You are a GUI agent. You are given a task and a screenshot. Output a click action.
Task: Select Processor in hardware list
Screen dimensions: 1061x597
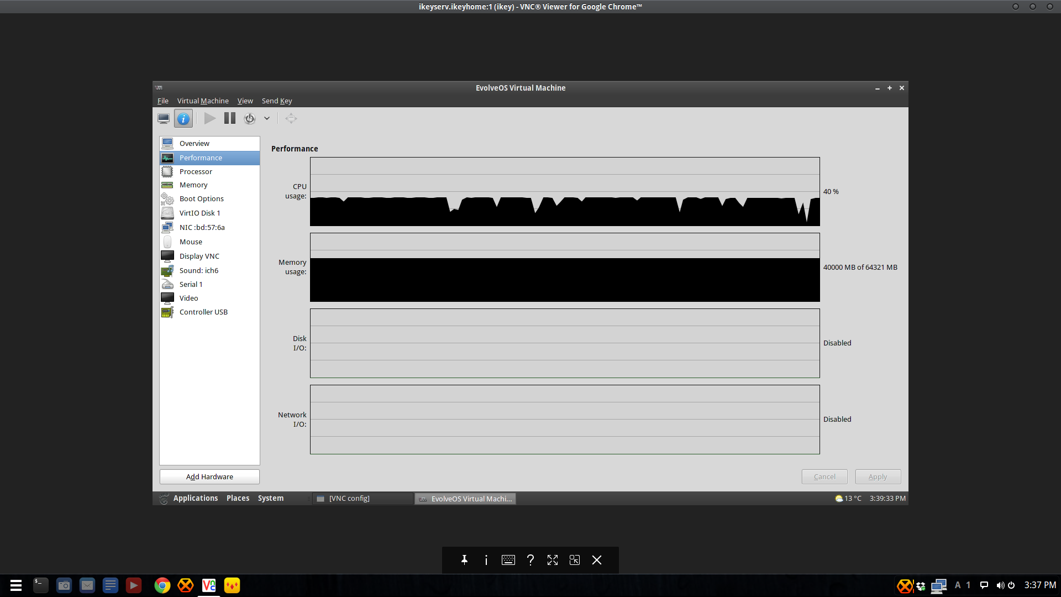click(x=209, y=171)
